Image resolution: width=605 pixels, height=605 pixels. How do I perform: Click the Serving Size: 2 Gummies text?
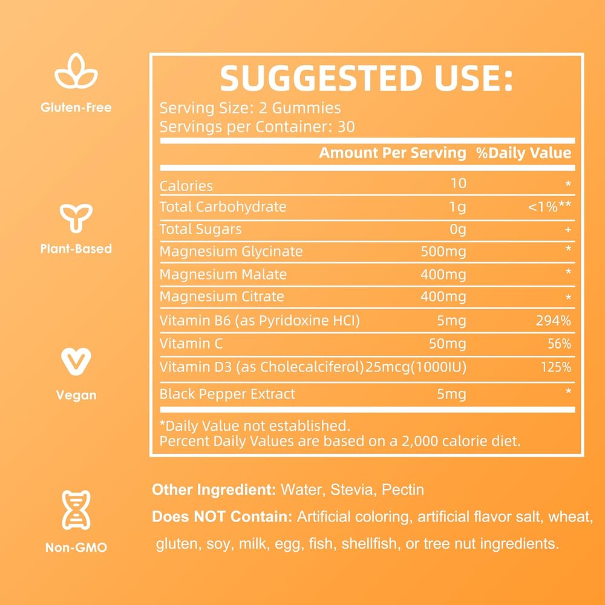250,108
